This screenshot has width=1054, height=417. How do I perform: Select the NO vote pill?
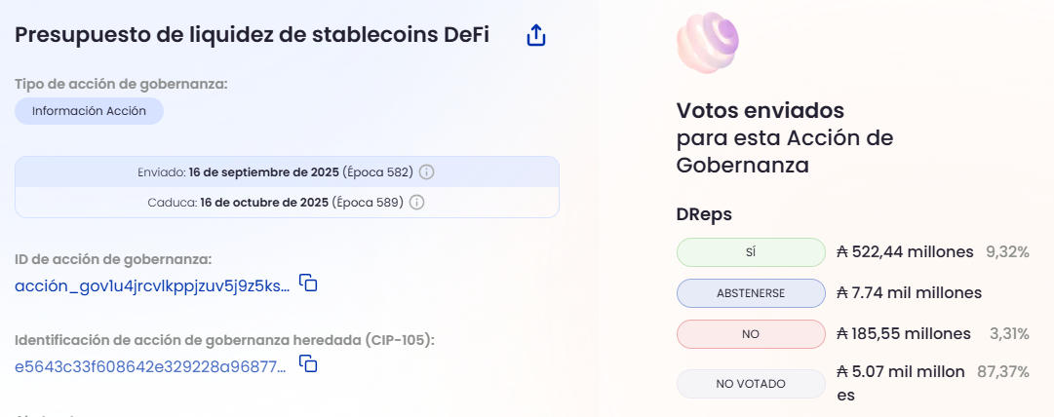[x=750, y=334]
